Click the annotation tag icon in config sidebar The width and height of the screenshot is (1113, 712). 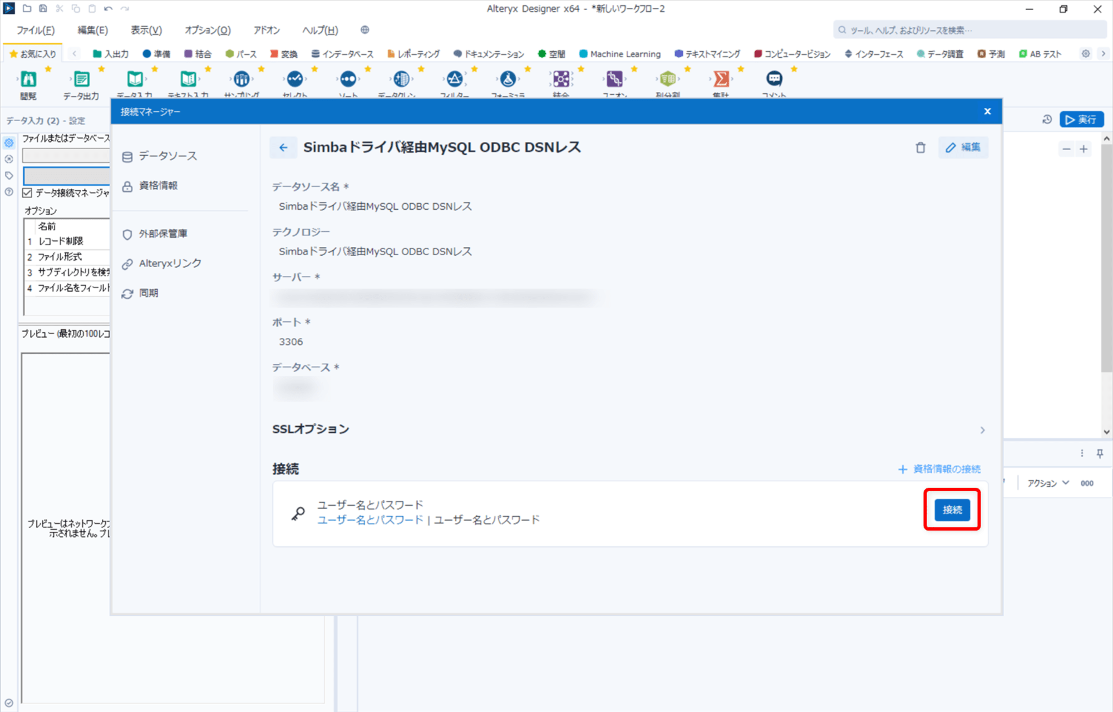coord(9,176)
